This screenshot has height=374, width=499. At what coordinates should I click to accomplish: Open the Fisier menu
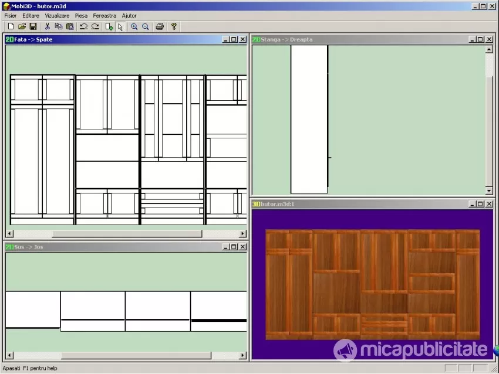(x=10, y=16)
